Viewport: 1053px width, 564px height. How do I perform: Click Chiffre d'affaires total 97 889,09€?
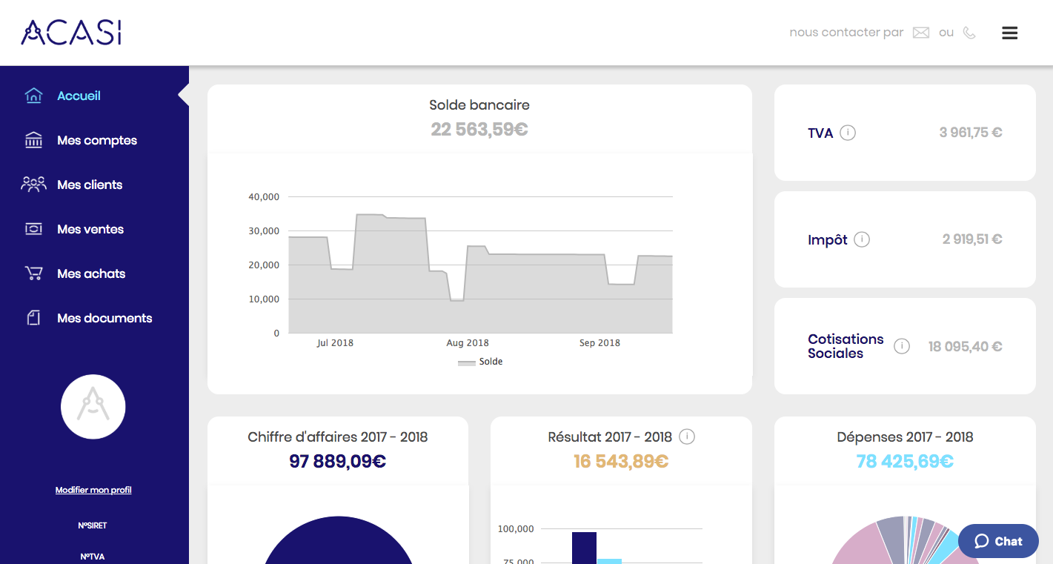338,461
